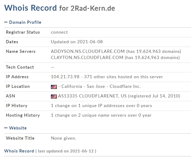Collapse the Website section minus icon
Image resolution: width=191 pixels, height=157 pixels.
click(6, 128)
